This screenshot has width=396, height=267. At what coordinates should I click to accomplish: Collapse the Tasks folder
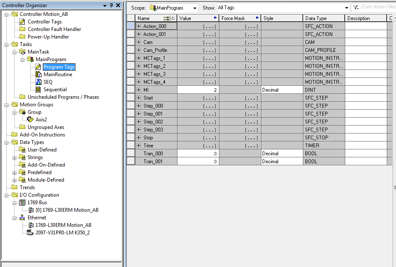click(7, 45)
